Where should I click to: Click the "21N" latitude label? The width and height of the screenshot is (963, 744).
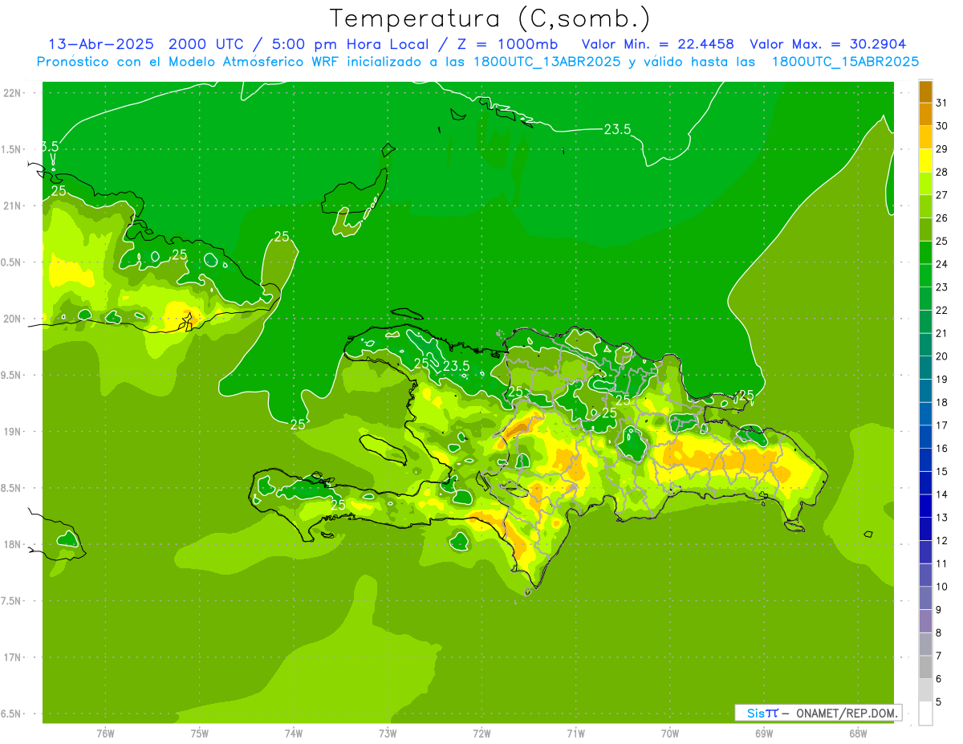pyautogui.click(x=13, y=206)
